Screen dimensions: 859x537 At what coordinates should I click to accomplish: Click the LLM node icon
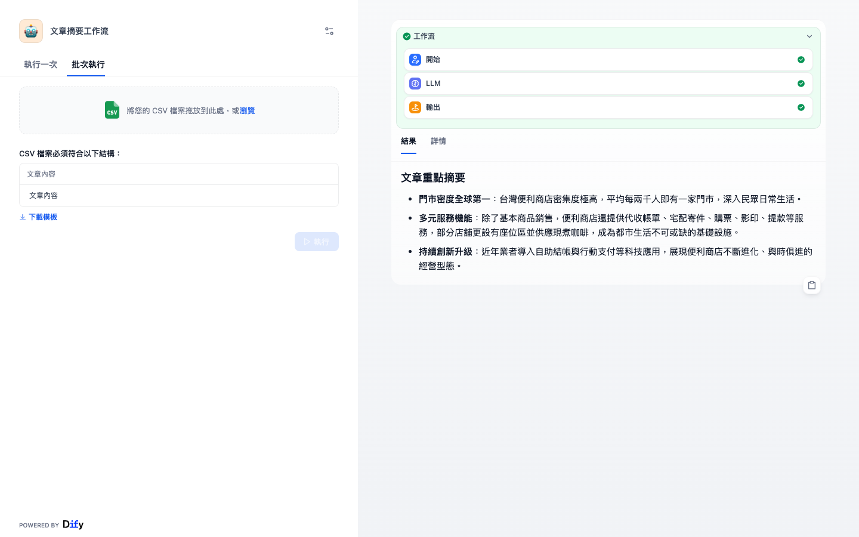pyautogui.click(x=415, y=84)
